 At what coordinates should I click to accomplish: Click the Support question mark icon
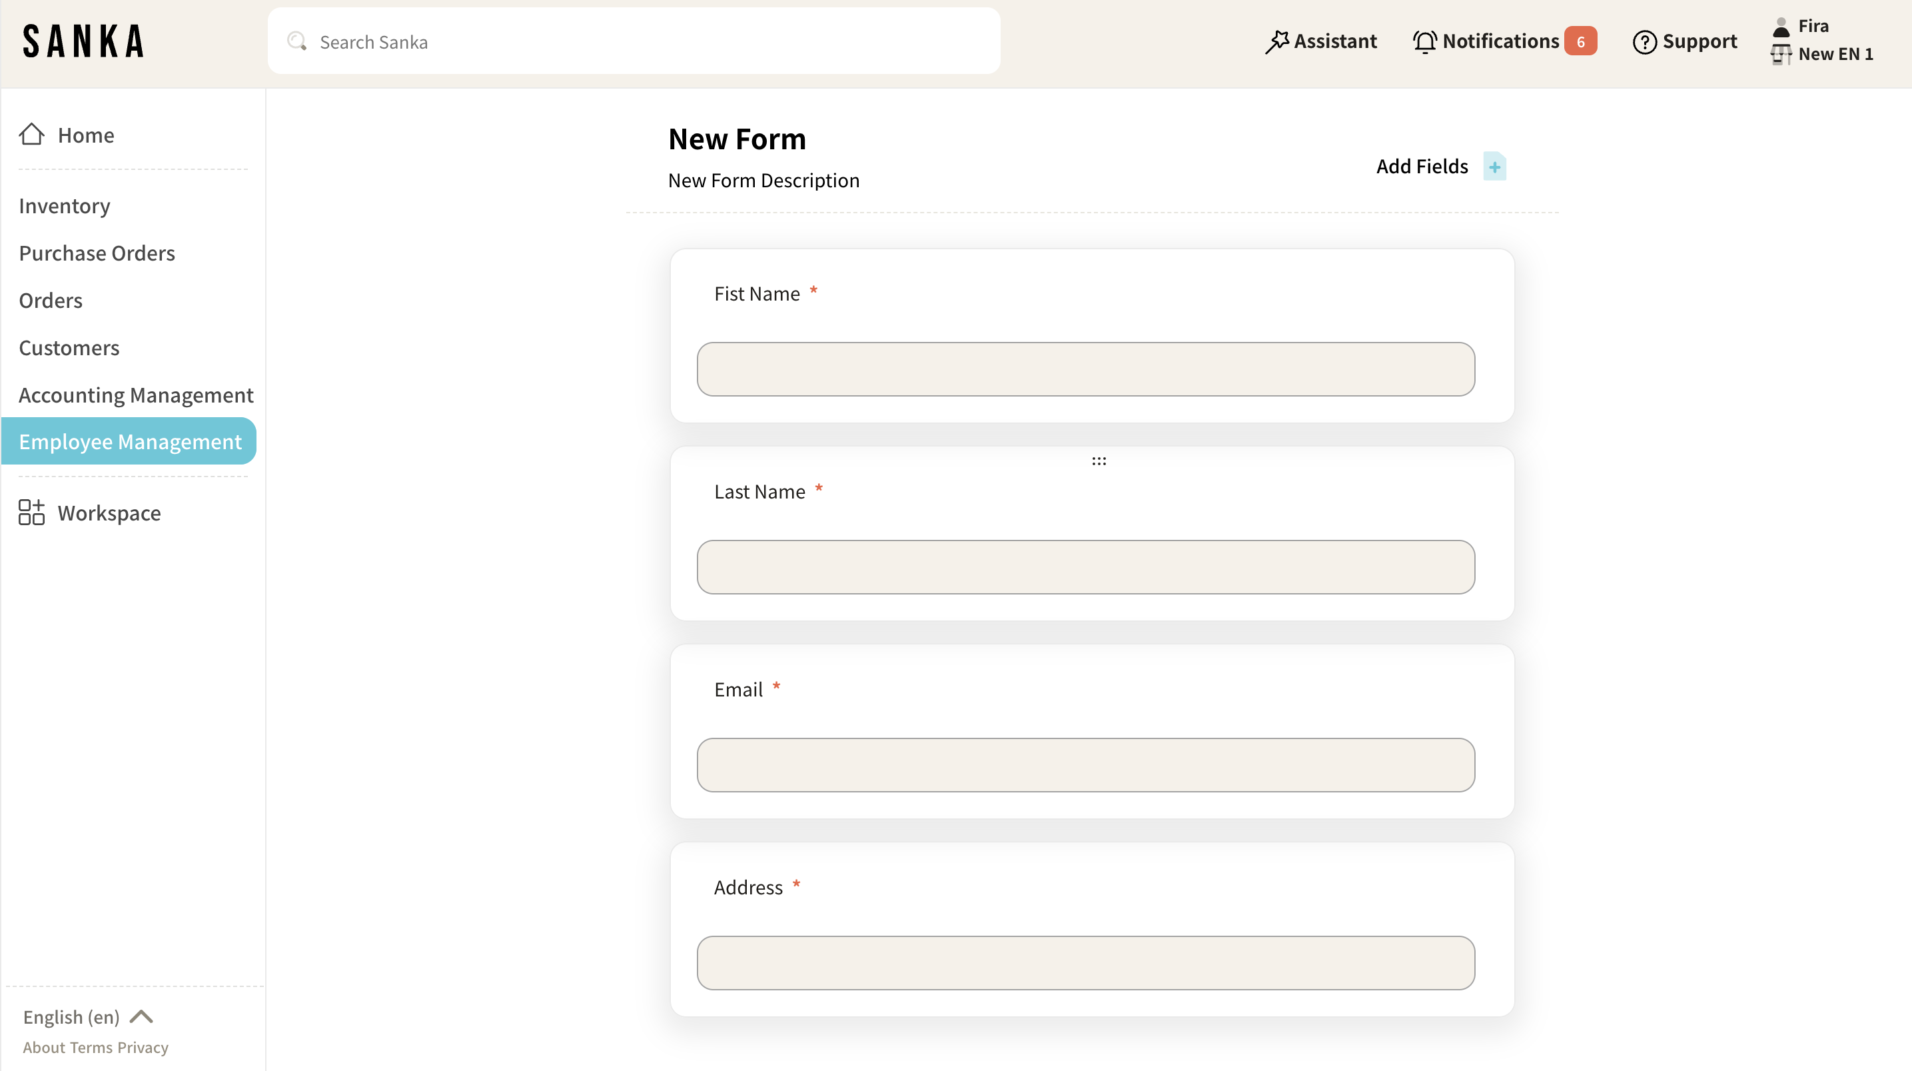[x=1644, y=41]
